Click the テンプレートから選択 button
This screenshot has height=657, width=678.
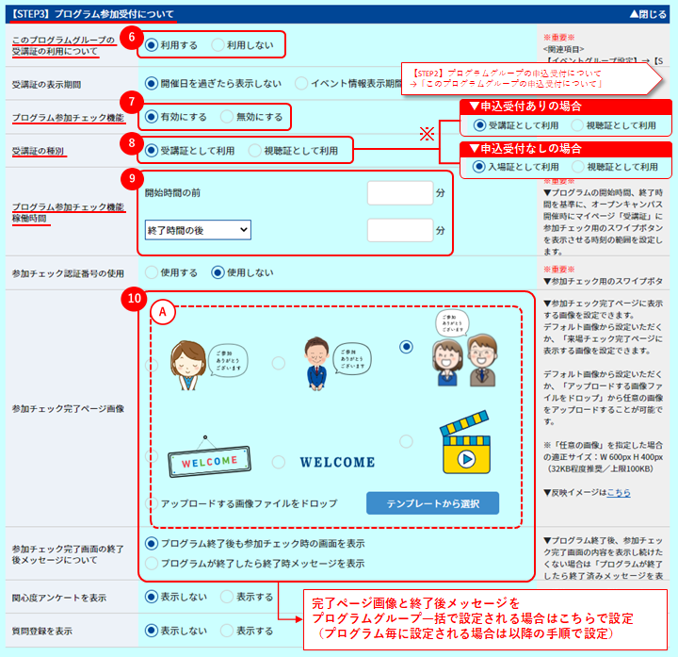[x=432, y=503]
